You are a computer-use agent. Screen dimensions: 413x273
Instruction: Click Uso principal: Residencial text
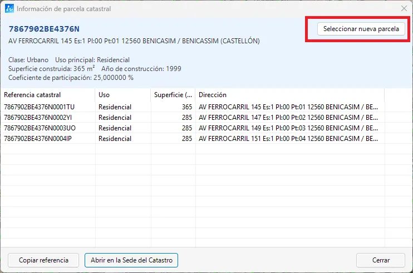pyautogui.click(x=92, y=60)
